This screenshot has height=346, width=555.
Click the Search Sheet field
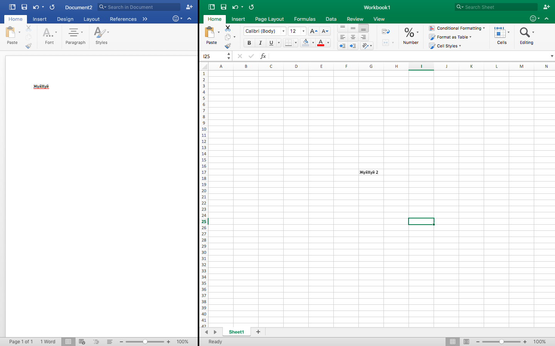coord(496,7)
